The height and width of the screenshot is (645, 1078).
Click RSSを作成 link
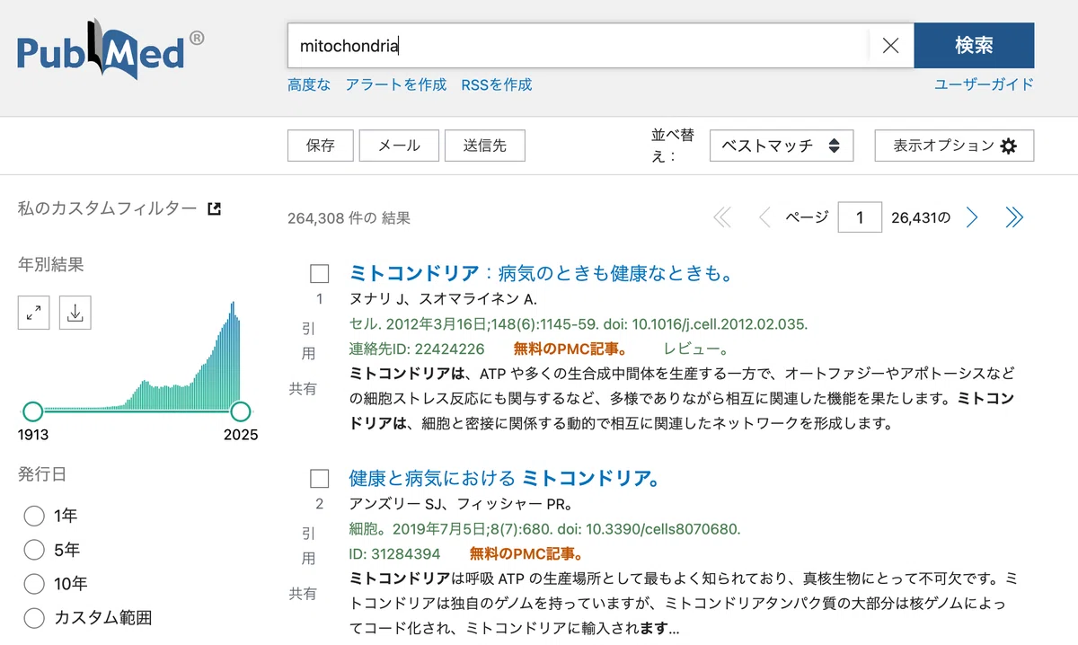coord(497,84)
